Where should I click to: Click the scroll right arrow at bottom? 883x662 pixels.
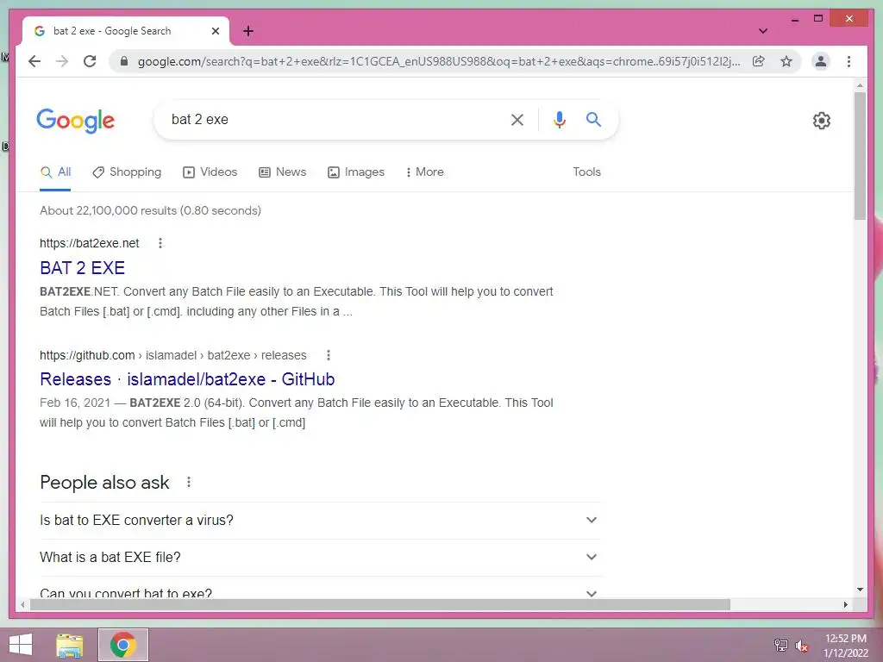pyautogui.click(x=845, y=604)
